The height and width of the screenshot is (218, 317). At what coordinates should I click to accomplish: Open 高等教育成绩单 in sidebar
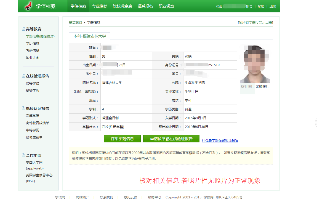(x=38, y=123)
